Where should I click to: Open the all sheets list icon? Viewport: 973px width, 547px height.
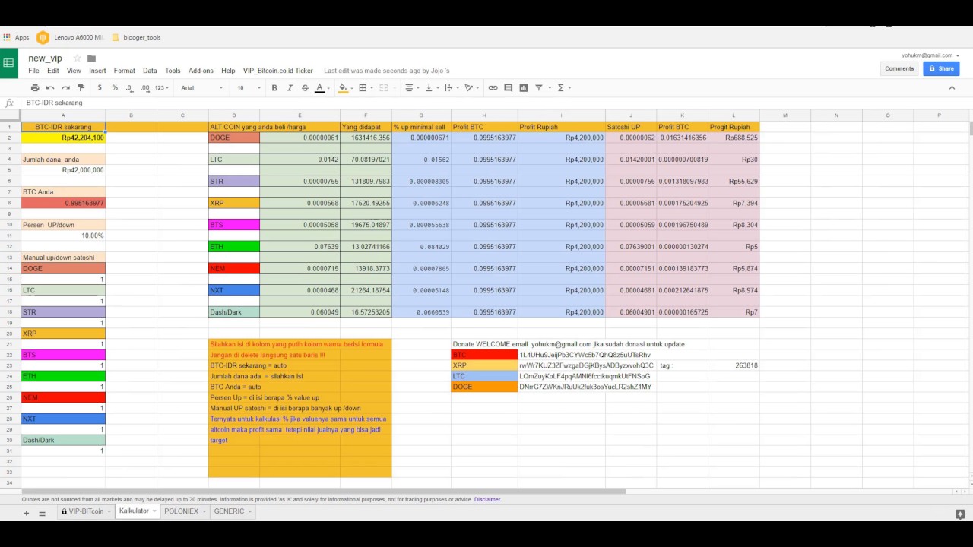click(x=43, y=513)
